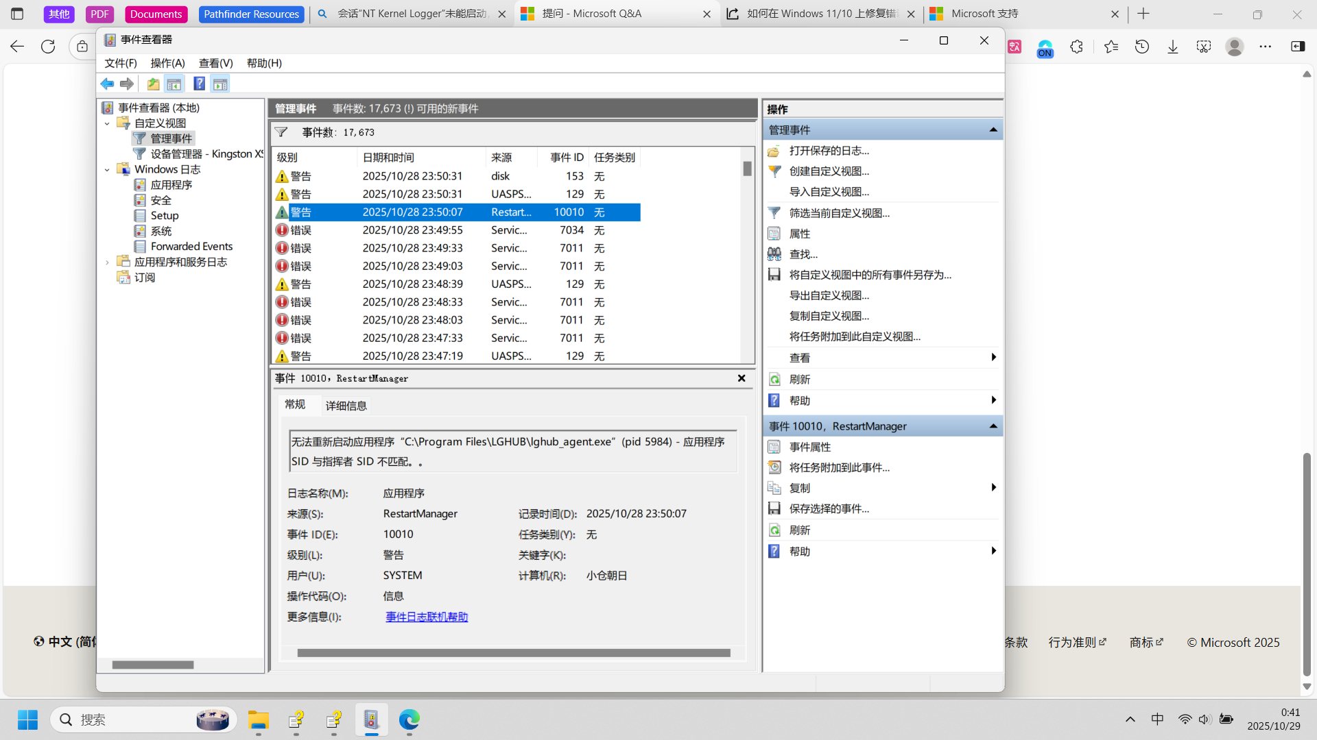Open the 事件日志联机帮助 link
This screenshot has height=740, width=1317.
pos(427,617)
